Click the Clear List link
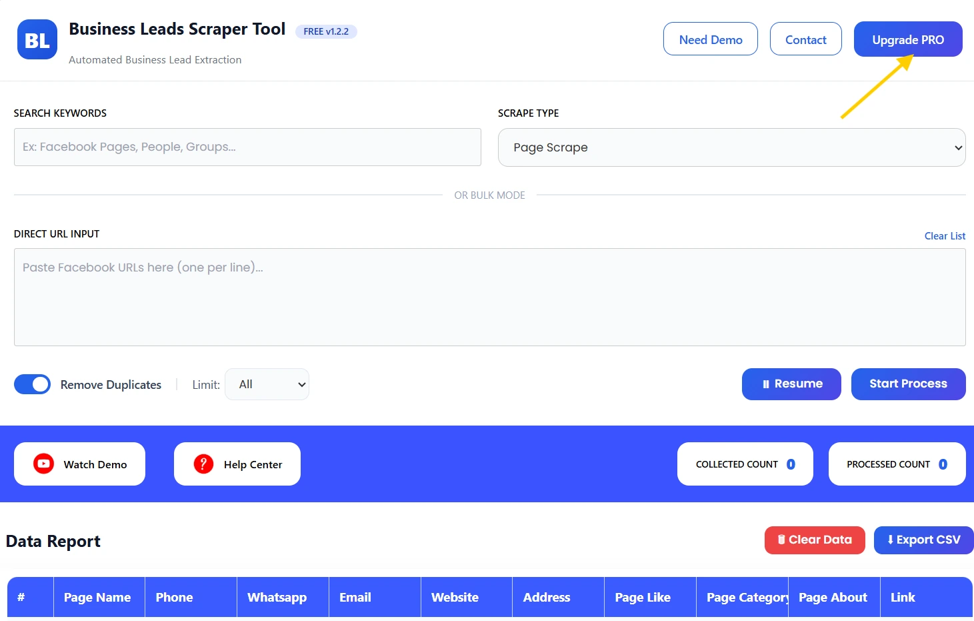974x621 pixels. tap(945, 235)
